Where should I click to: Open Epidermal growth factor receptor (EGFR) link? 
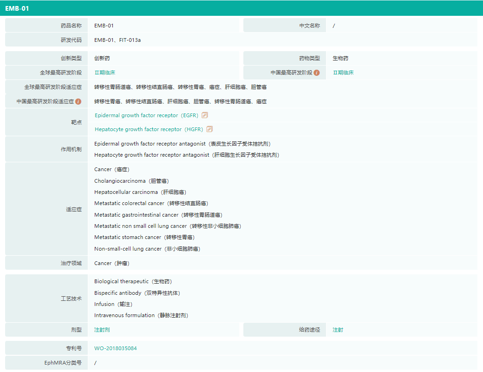[146, 115]
